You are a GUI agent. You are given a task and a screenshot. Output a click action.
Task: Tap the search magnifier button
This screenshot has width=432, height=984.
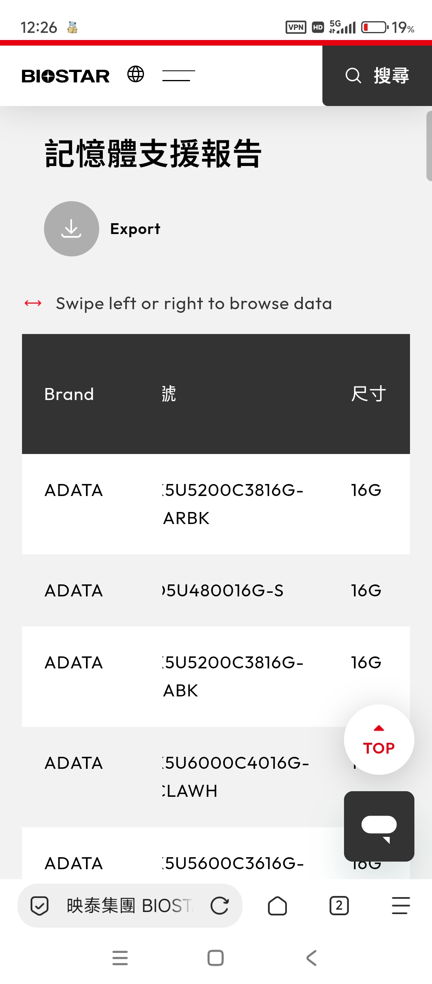(x=353, y=76)
